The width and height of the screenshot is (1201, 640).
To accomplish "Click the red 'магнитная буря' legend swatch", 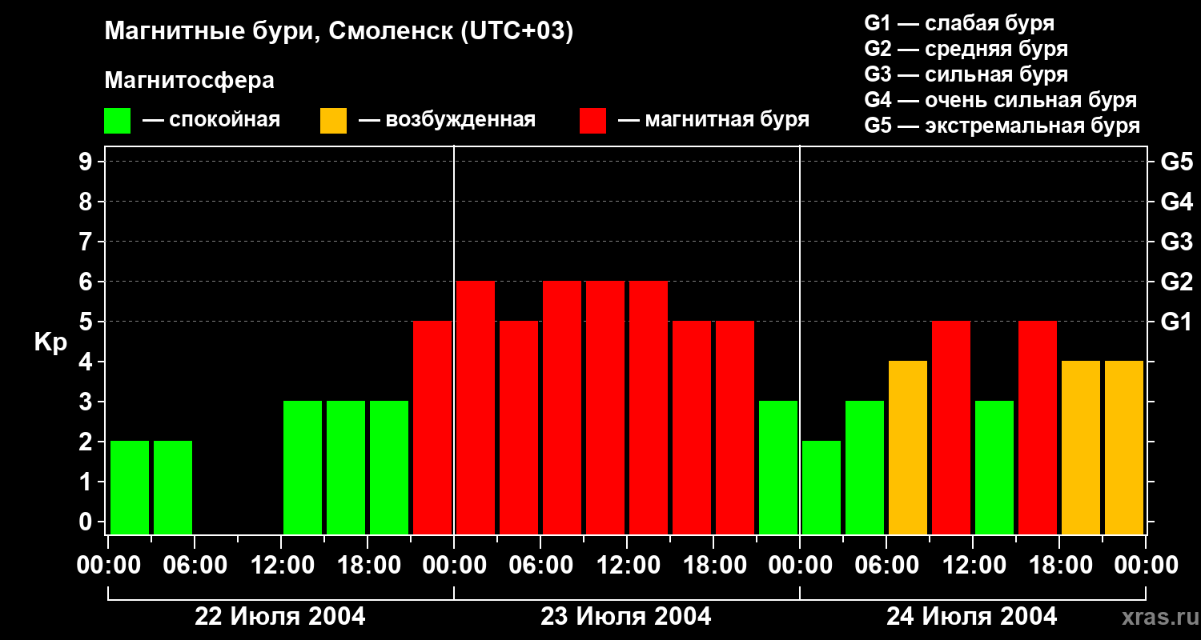I will (x=592, y=120).
